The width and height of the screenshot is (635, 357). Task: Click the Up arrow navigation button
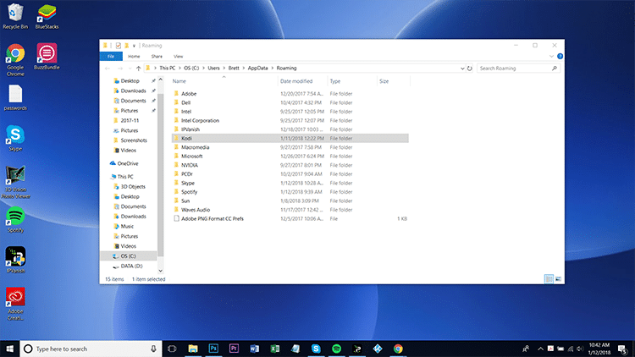[139, 69]
